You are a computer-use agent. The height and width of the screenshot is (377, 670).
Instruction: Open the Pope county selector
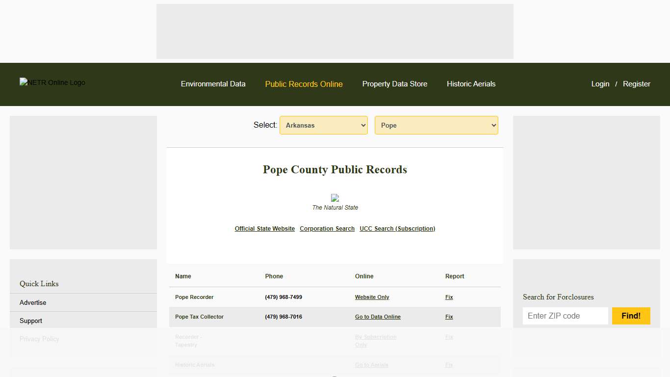point(436,125)
